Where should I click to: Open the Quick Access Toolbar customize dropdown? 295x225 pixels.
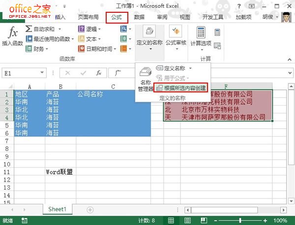[x=64, y=6]
